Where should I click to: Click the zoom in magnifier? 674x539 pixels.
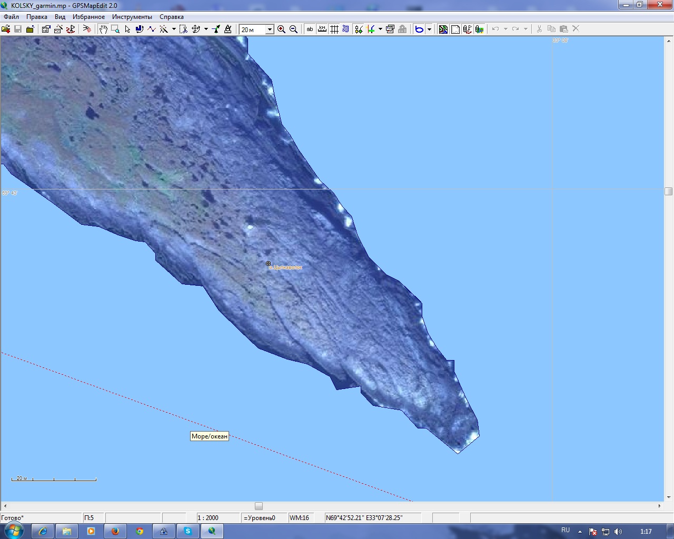click(281, 29)
